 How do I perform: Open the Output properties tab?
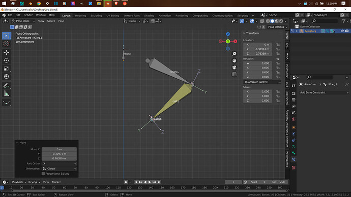[294, 100]
